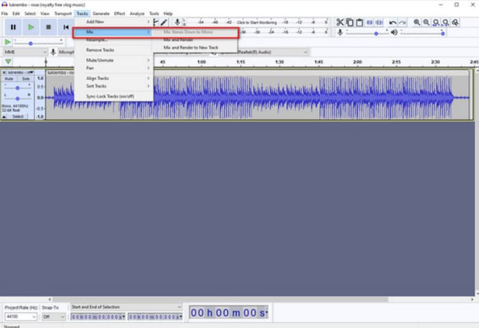The width and height of the screenshot is (479, 328).
Task: Choose Resample... from Tracks menu
Action: click(x=114, y=40)
